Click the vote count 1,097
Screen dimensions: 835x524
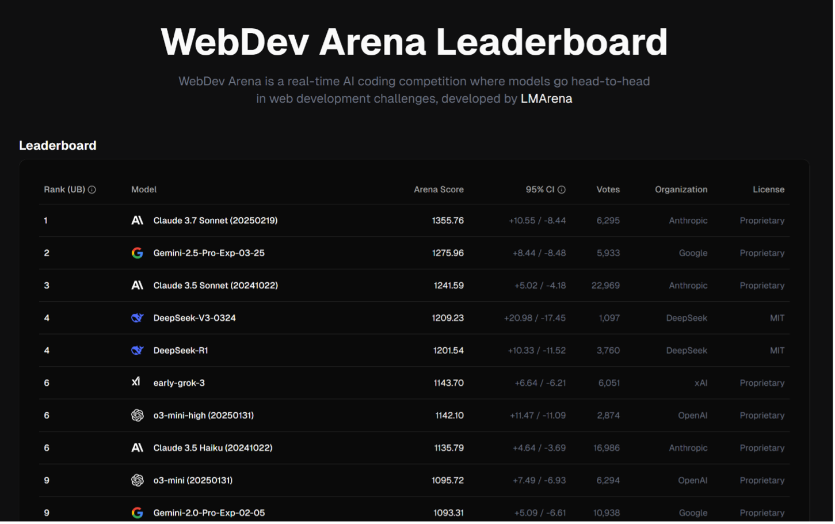tap(610, 318)
